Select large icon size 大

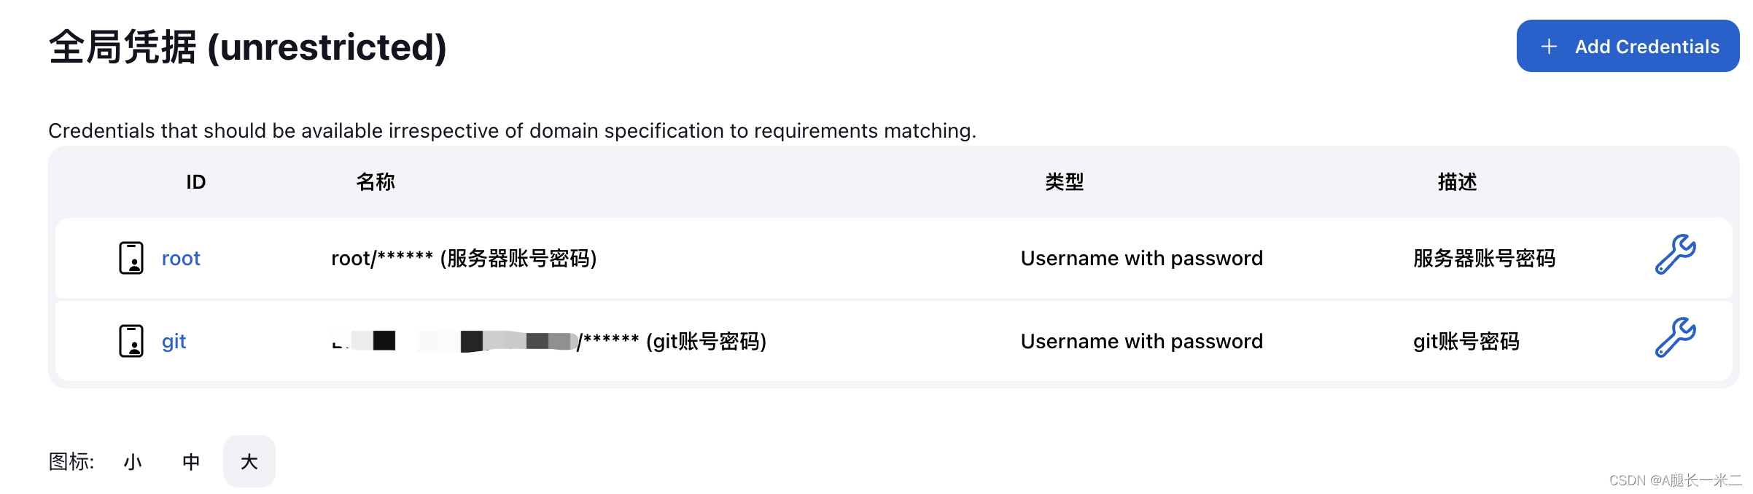[249, 461]
